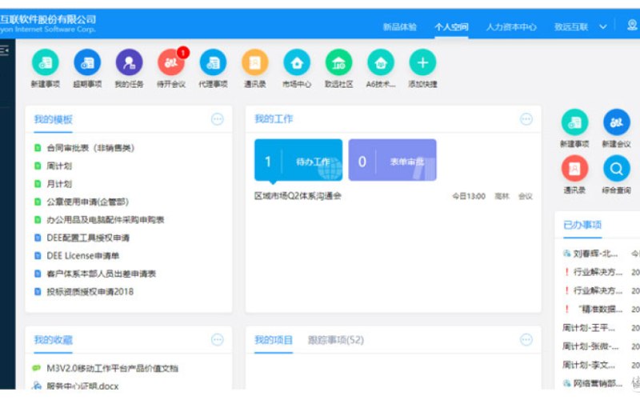Open 刘春晖-北... done item
Viewport: 640px width, 400px height.
pyautogui.click(x=595, y=254)
